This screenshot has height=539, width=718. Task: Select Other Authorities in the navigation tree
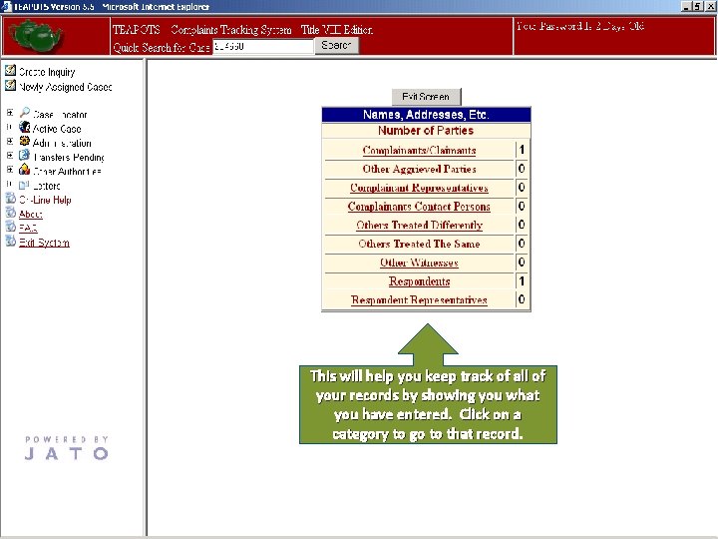68,172
